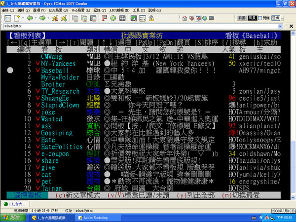The width and height of the screenshot is (296, 222).
Task: Click the gray panel icon after the globe
Action: pyautogui.click(x=211, y=18)
